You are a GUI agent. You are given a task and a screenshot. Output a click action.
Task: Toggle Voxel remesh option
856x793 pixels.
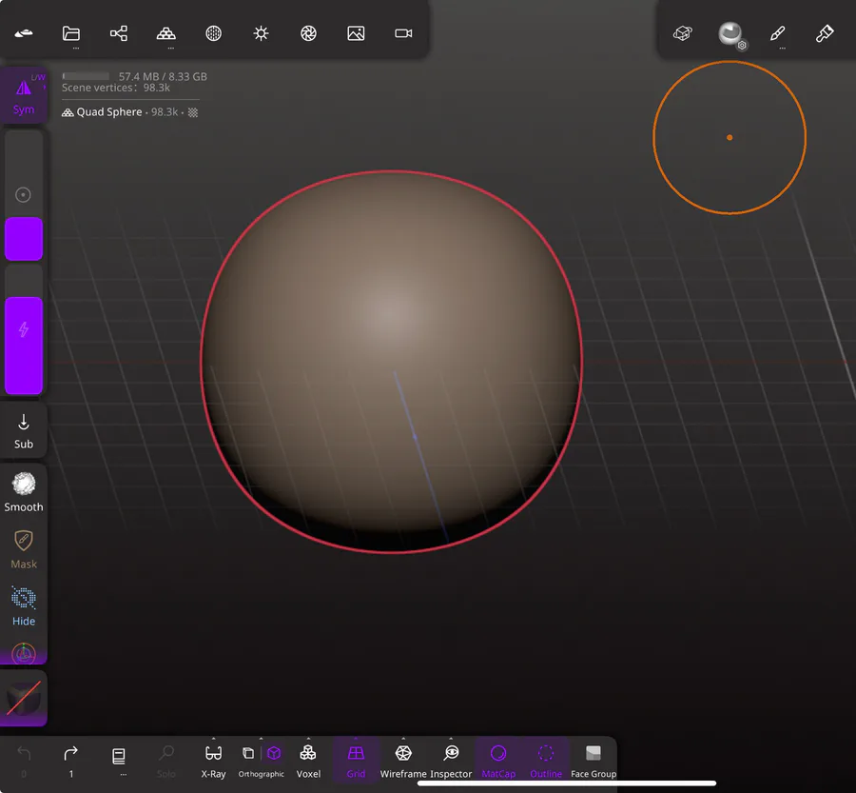pyautogui.click(x=308, y=762)
